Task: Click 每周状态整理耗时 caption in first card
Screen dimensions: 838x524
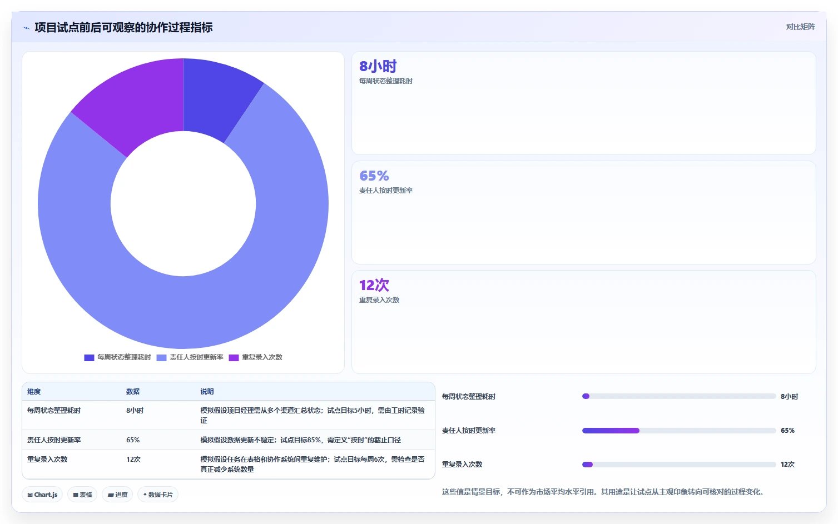Action: (x=386, y=81)
